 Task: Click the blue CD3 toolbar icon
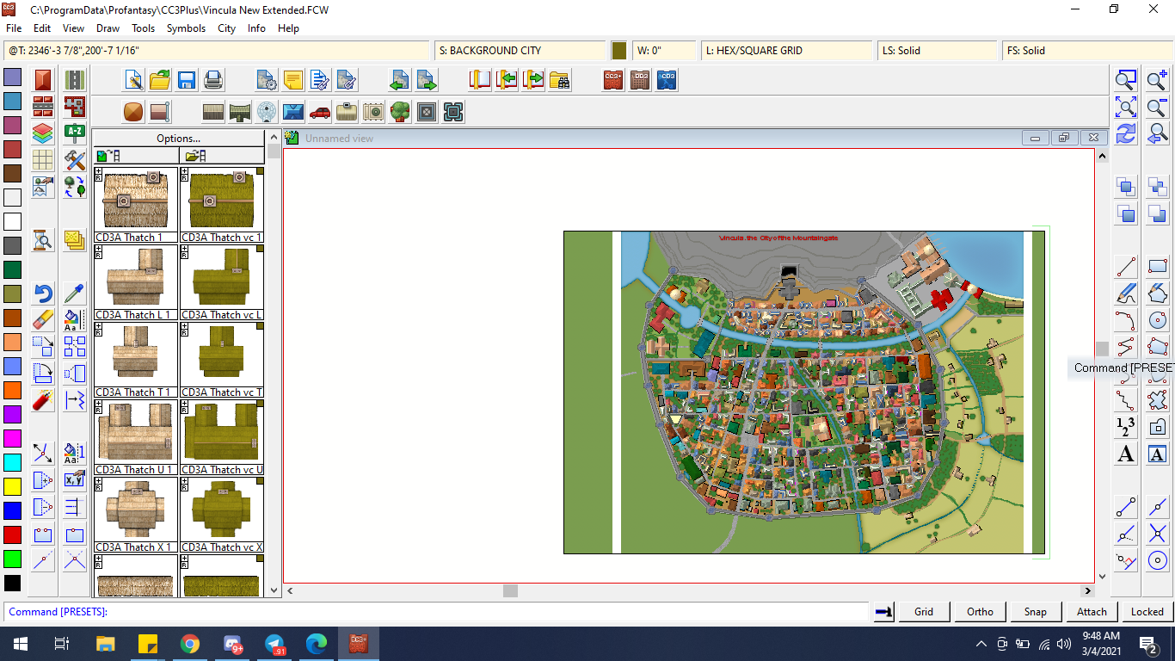tap(667, 81)
